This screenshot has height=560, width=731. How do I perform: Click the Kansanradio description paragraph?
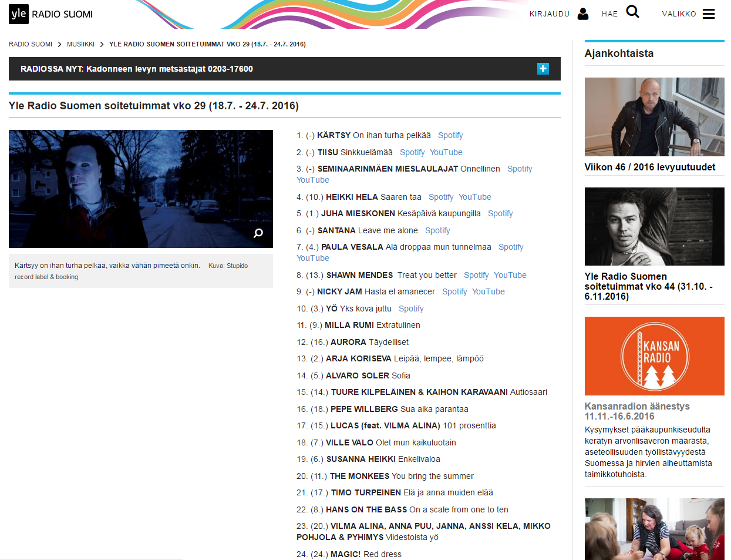tap(649, 452)
